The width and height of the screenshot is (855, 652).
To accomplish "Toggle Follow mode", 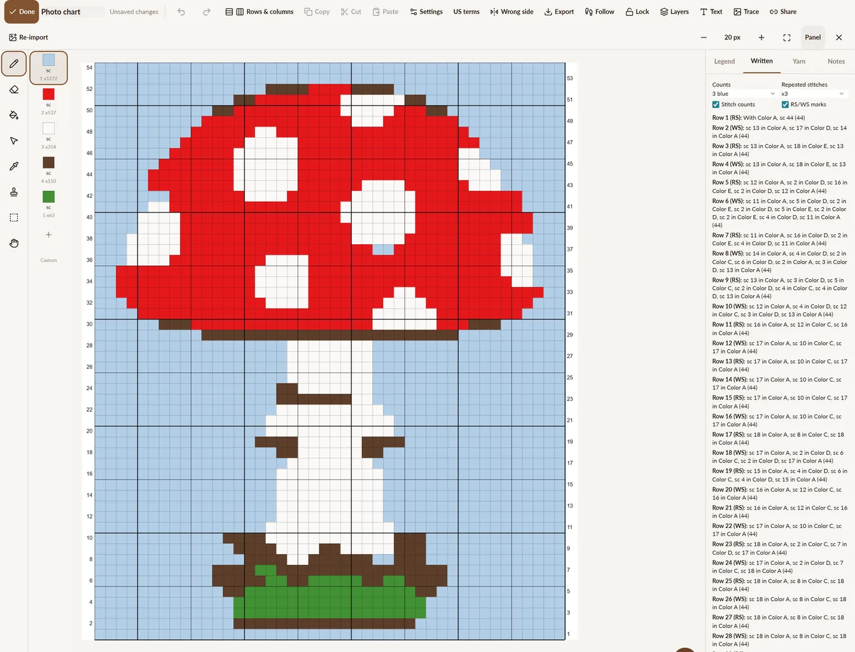I will (600, 11).
